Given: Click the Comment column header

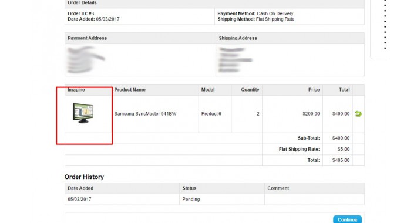Looking at the screenshot, I should coord(278,188).
